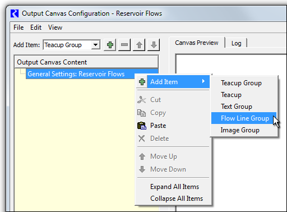Click the clipboard Paste icon in context menu

[x=142, y=126]
